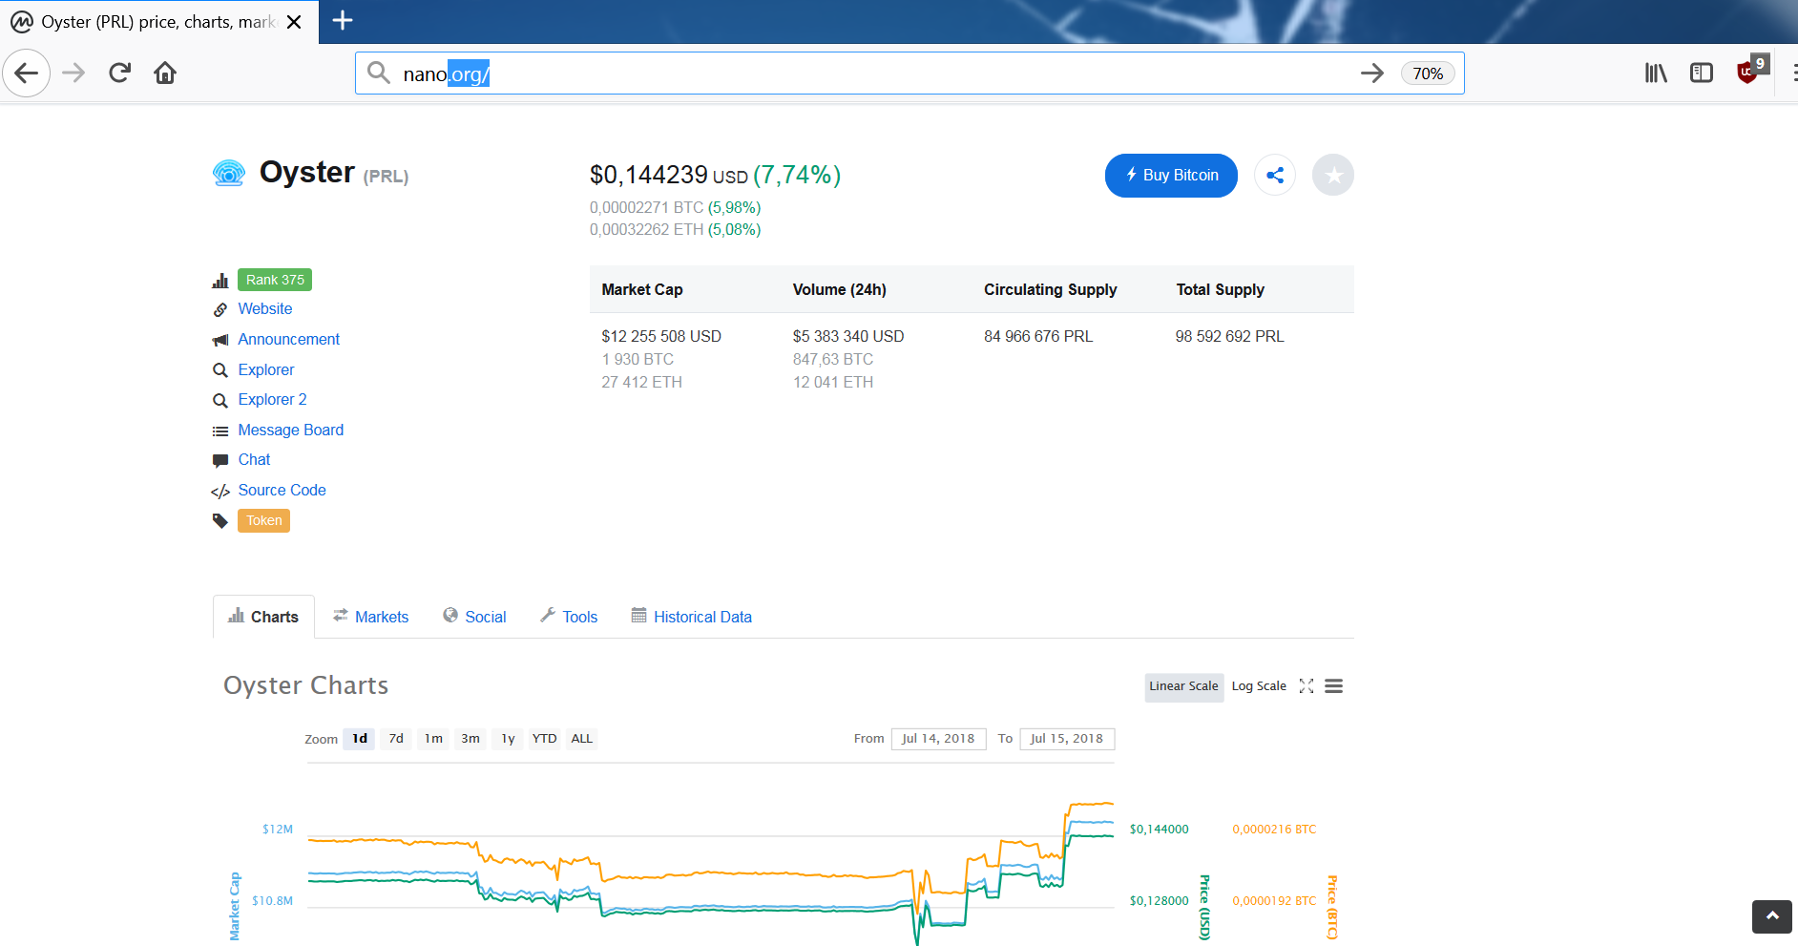Switch to the Tools tab
Screen dimensions: 1798x946
(569, 617)
